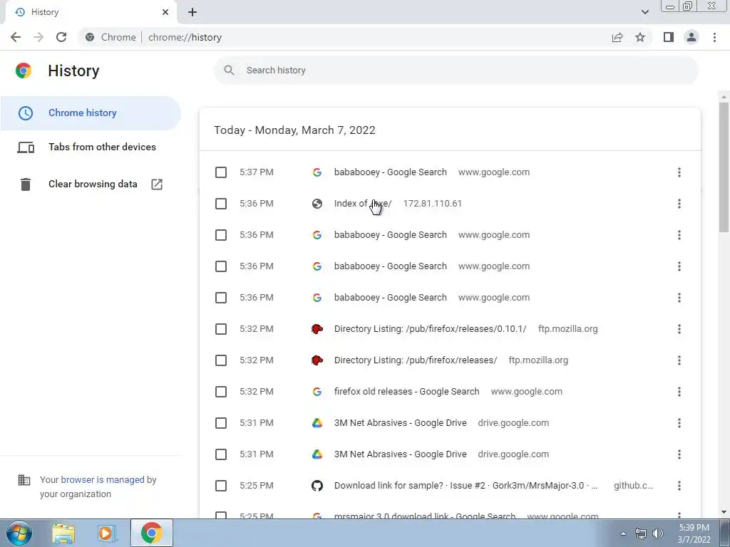Click the globe favicon of Index entry
730x547 pixels.
[317, 204]
